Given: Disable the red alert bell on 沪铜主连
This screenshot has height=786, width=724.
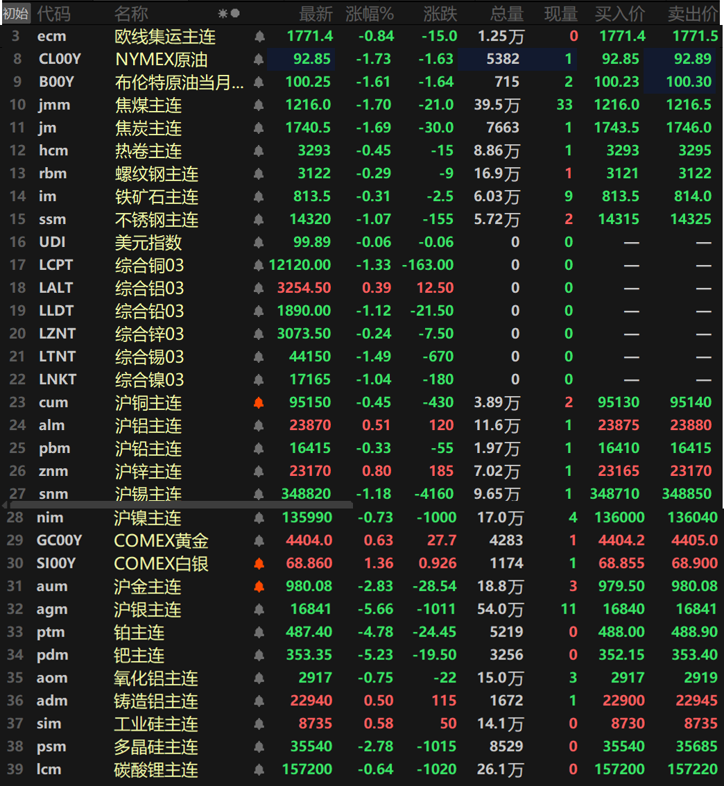Looking at the screenshot, I should coord(259,402).
